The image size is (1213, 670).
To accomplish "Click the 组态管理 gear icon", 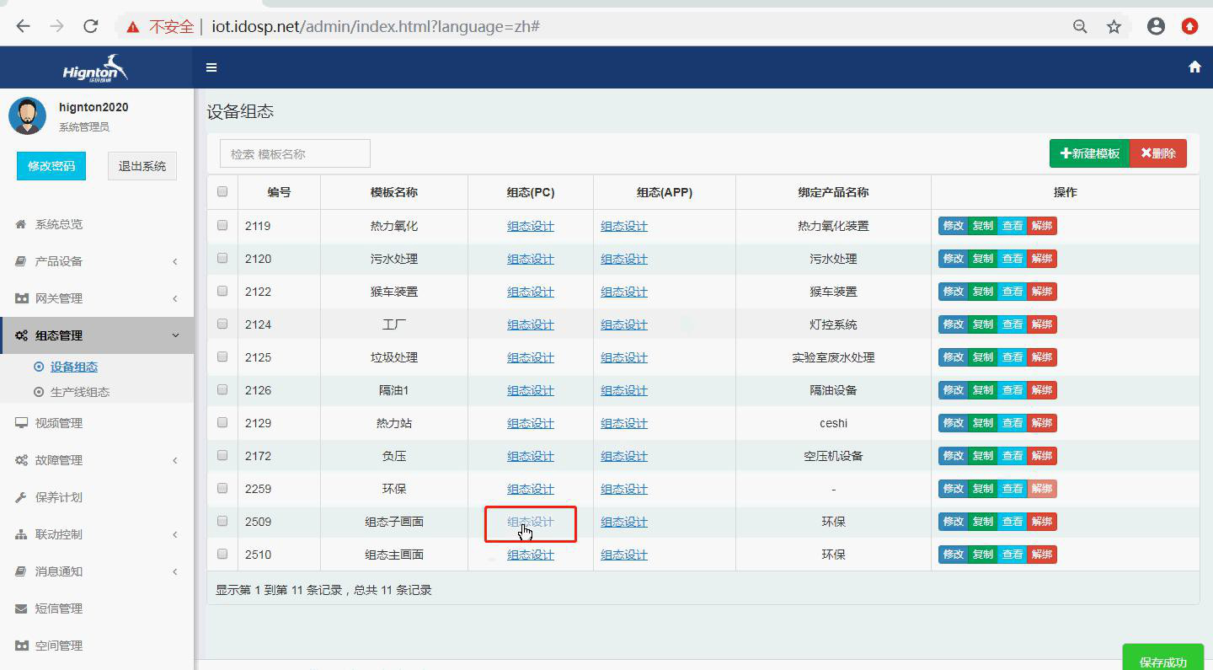I will tap(23, 335).
